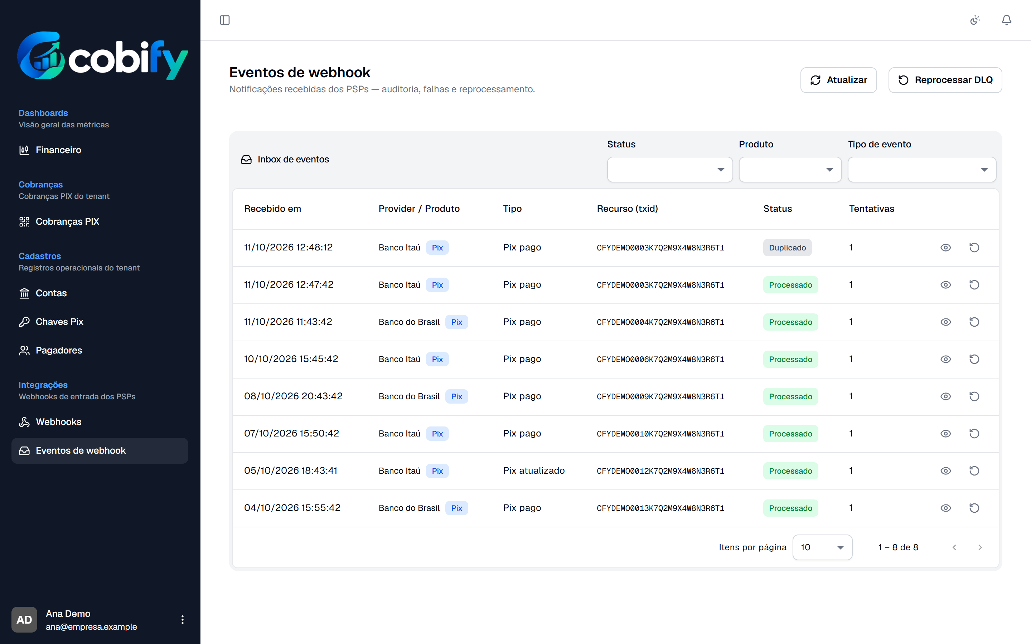Open Chaves Pix in the sidebar
Image resolution: width=1031 pixels, height=644 pixels.
click(x=100, y=322)
